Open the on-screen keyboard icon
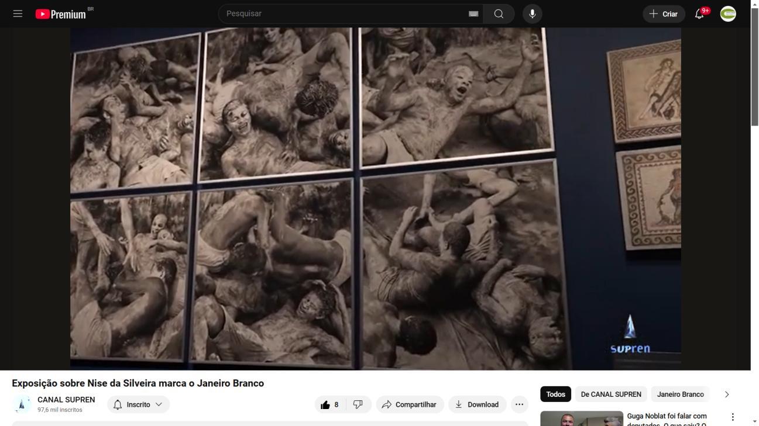This screenshot has width=759, height=426. (473, 13)
